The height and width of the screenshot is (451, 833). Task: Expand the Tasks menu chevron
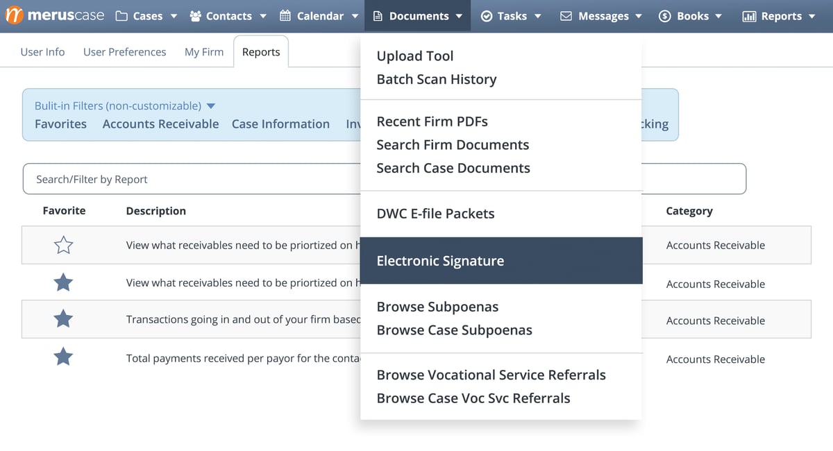tap(538, 15)
